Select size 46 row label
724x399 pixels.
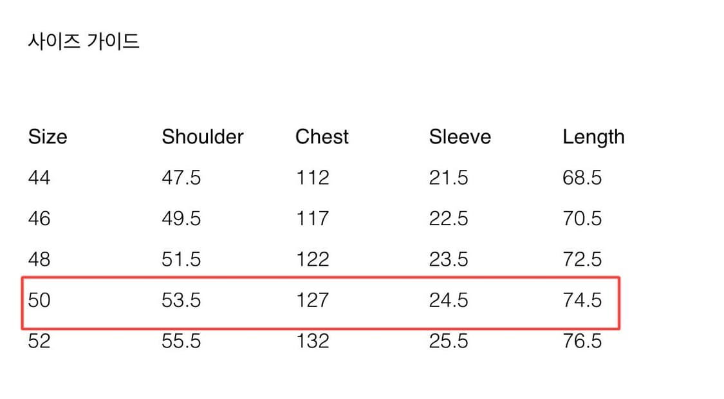click(x=39, y=218)
